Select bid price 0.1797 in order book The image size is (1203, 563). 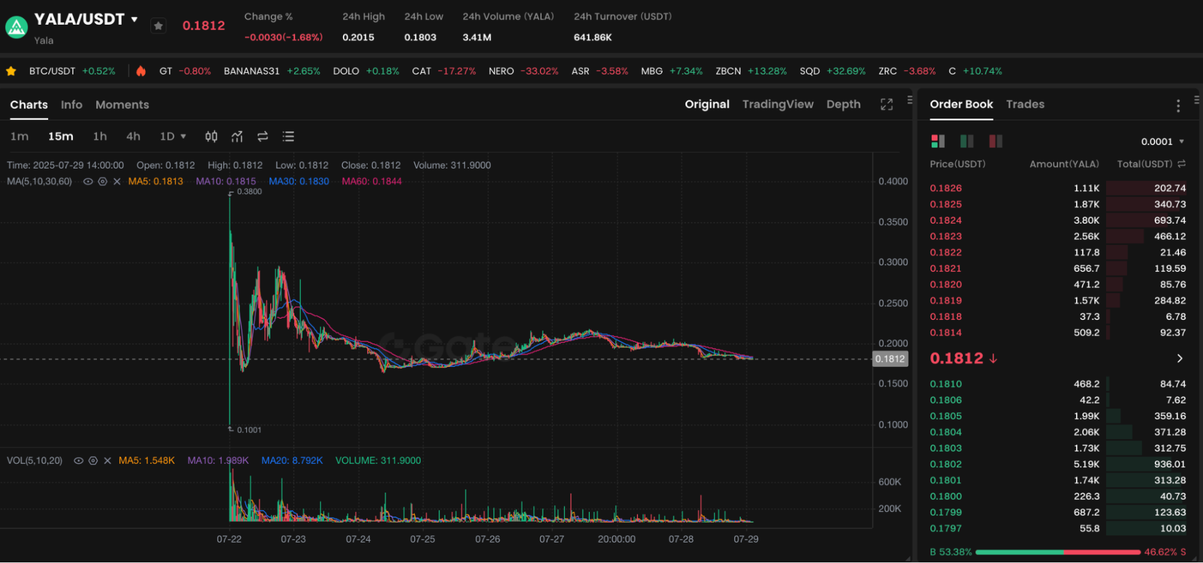pyautogui.click(x=946, y=529)
